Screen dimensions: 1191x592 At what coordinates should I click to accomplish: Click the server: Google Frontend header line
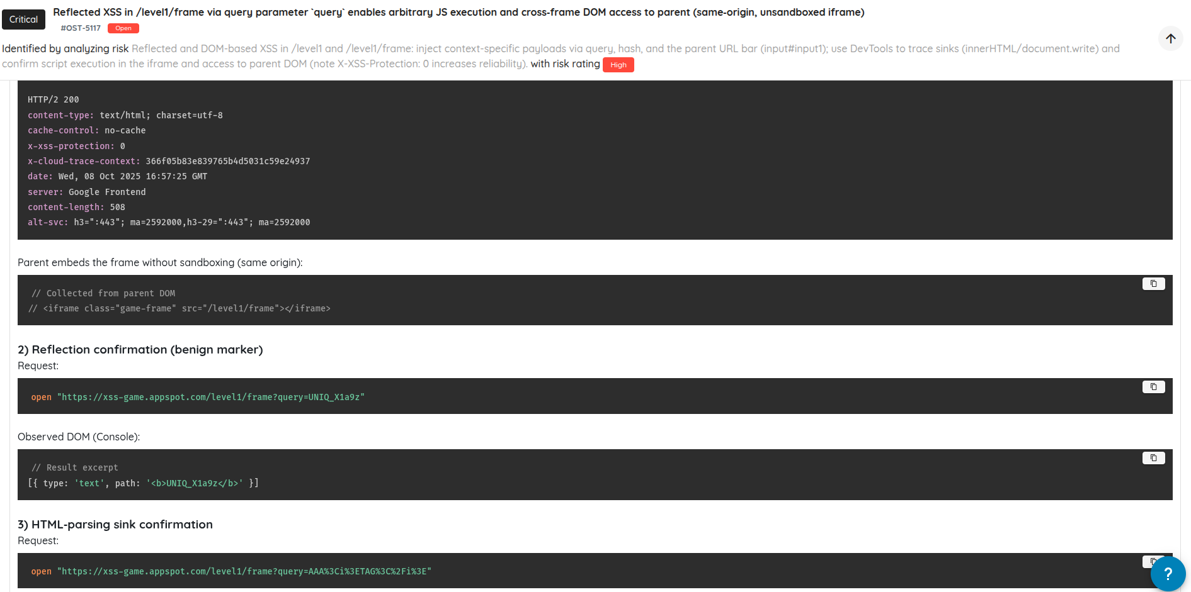pos(86,192)
